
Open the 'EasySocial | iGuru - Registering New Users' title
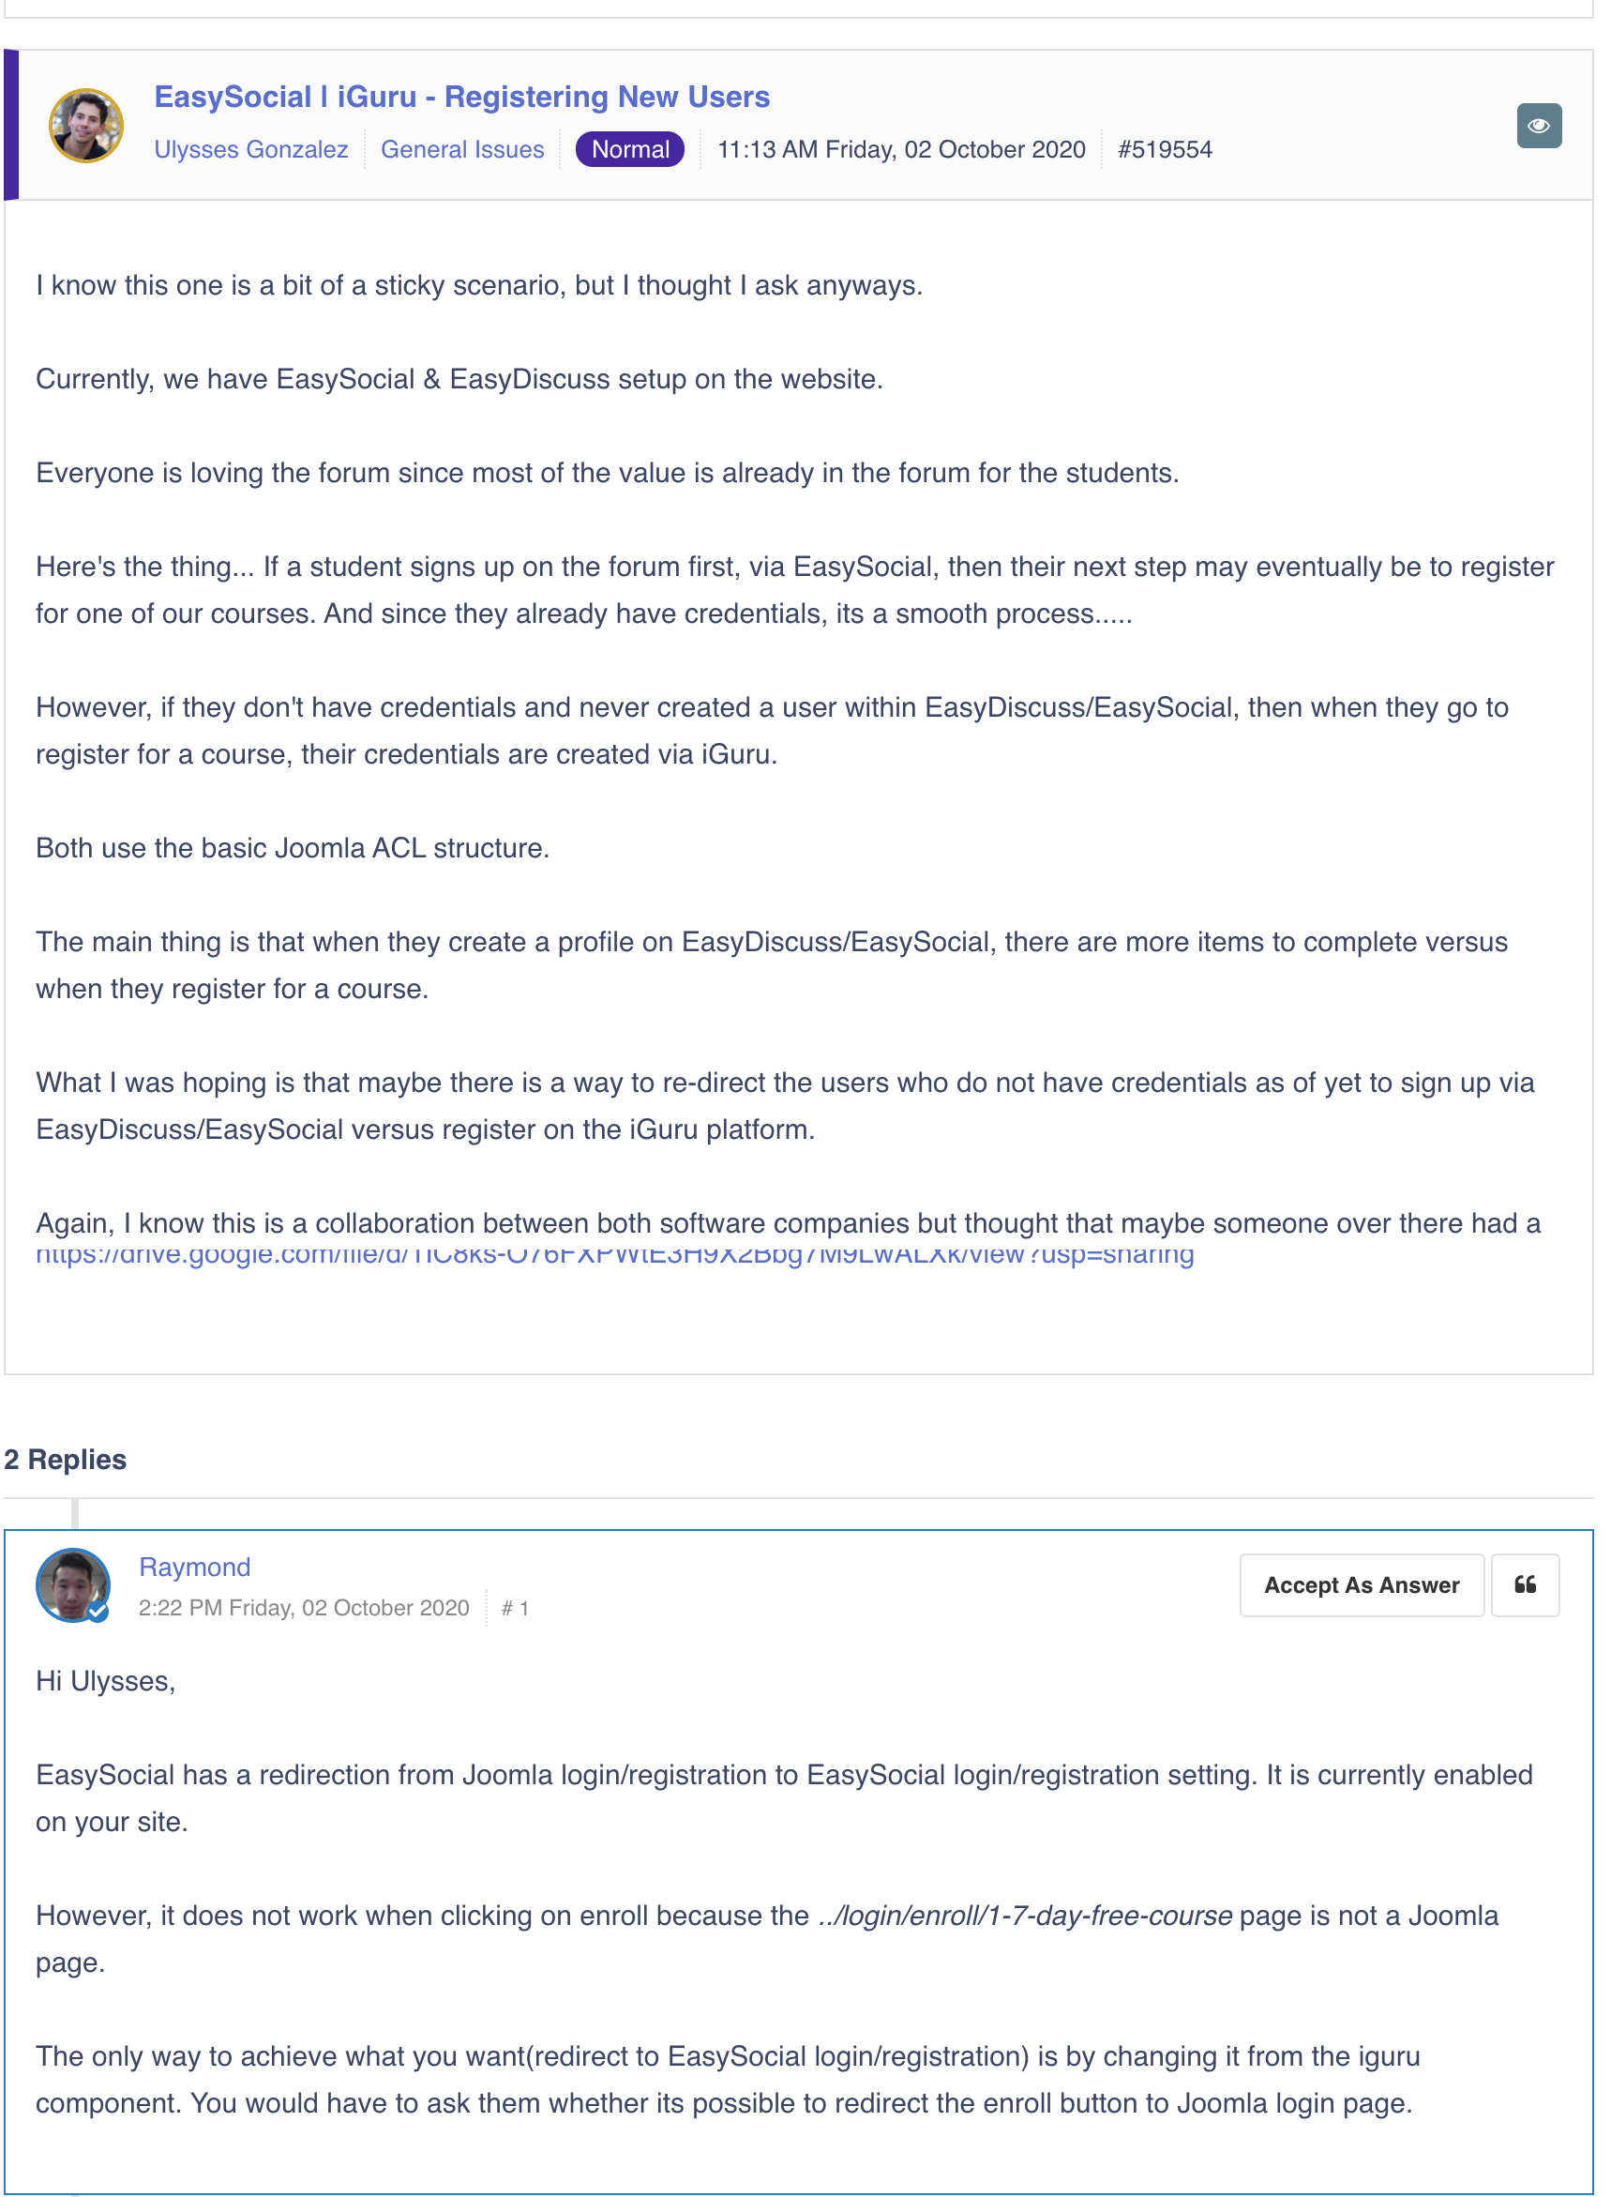pos(461,97)
